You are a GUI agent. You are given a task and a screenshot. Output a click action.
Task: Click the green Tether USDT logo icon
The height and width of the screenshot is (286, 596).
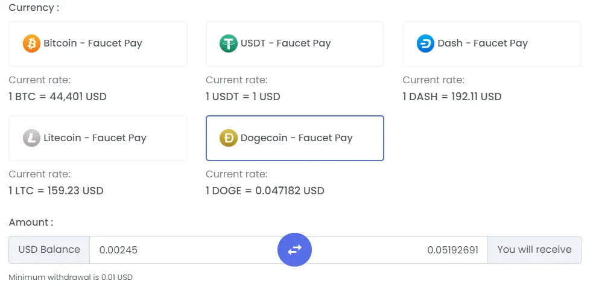229,43
